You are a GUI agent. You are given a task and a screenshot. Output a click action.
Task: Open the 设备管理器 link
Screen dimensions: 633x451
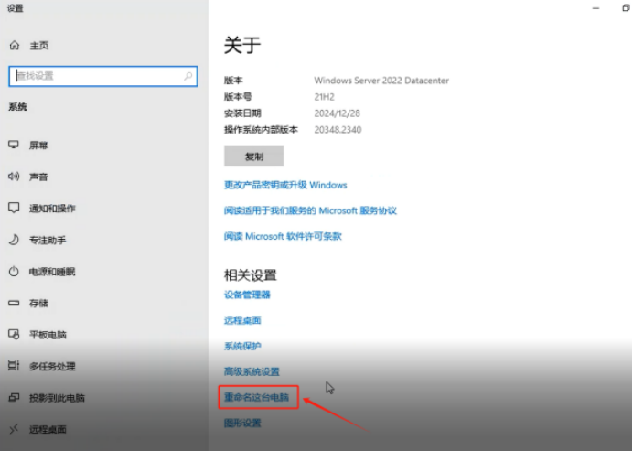click(x=247, y=295)
